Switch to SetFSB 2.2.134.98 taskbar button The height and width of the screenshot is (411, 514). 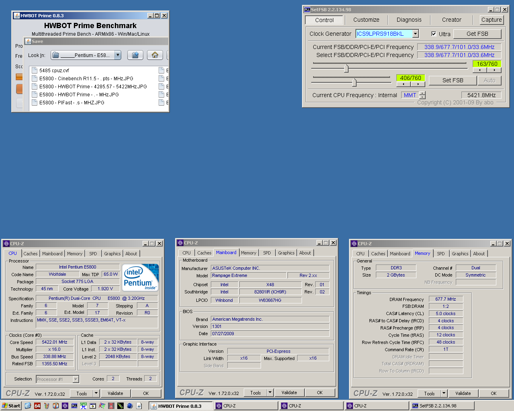pos(442,406)
